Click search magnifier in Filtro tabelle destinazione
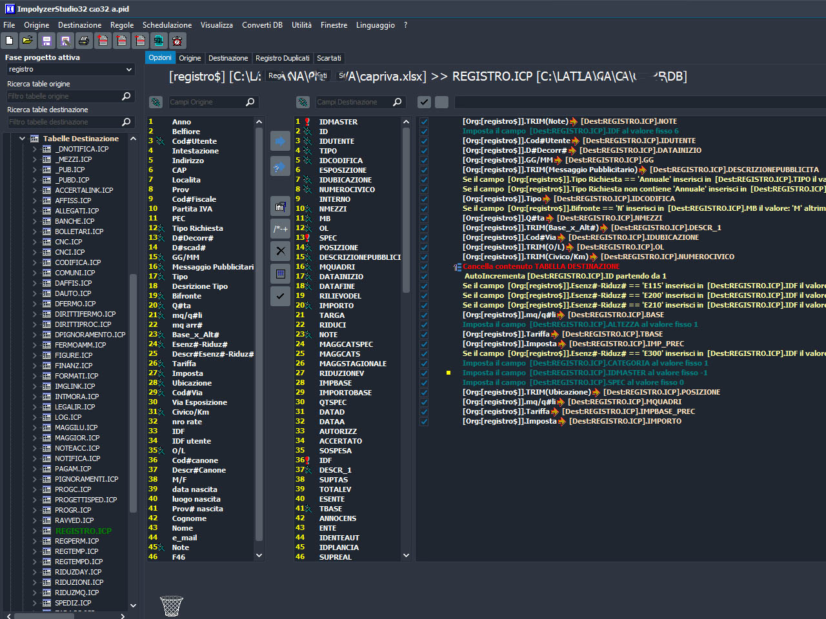The height and width of the screenshot is (619, 826). point(126,122)
